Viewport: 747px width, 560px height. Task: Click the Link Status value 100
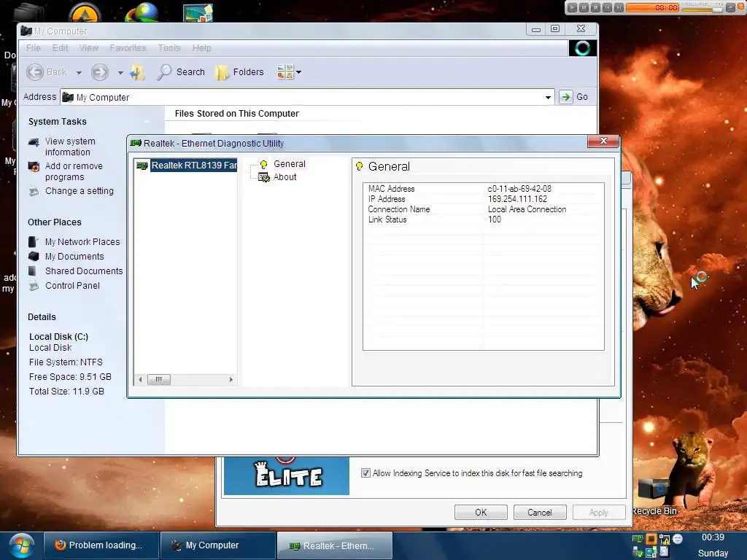coord(495,219)
